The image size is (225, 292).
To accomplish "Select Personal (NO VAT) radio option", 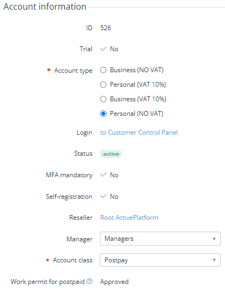I will [x=103, y=114].
